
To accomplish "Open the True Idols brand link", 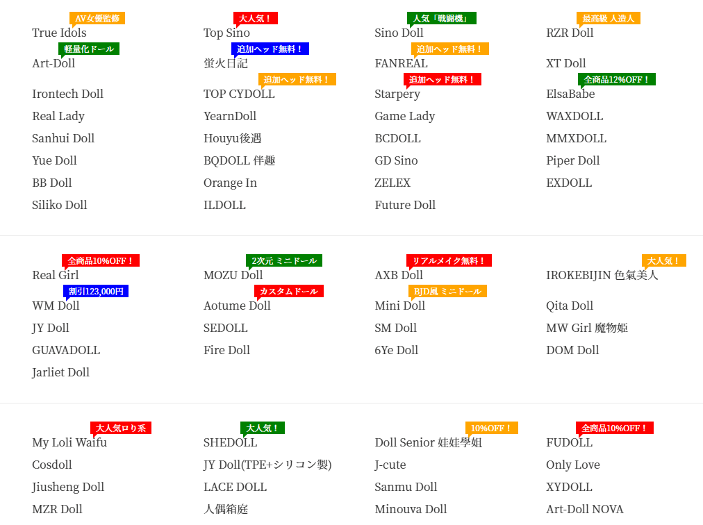I will click(59, 33).
